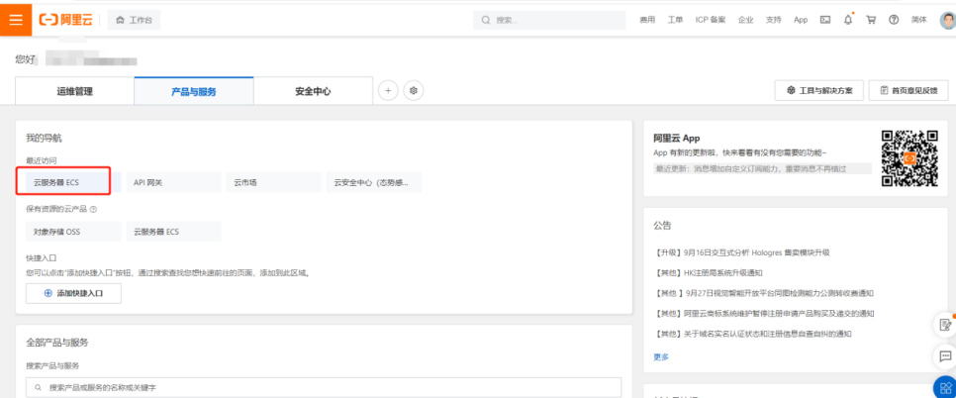Viewport: 956px width, 398px height.
Task: Switch language via 简体
Action: pyautogui.click(x=918, y=20)
